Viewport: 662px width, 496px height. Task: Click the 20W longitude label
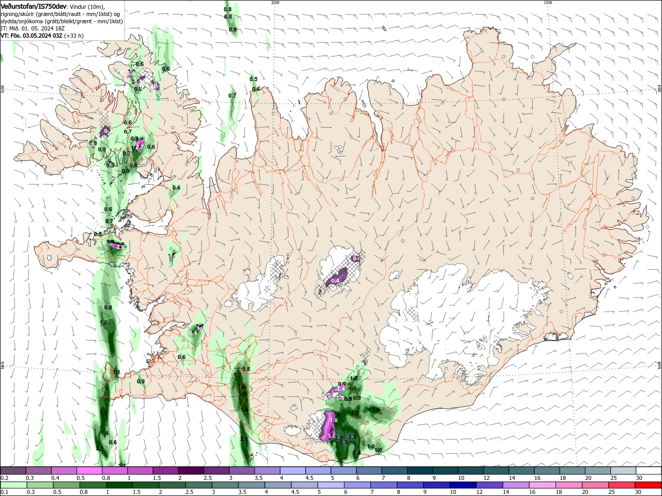(275, 3)
